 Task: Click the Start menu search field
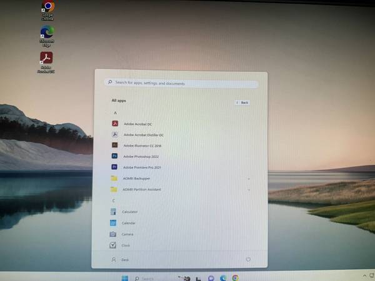click(x=181, y=83)
